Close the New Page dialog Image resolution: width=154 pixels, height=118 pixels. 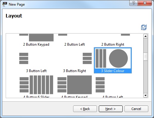(x=145, y=3)
